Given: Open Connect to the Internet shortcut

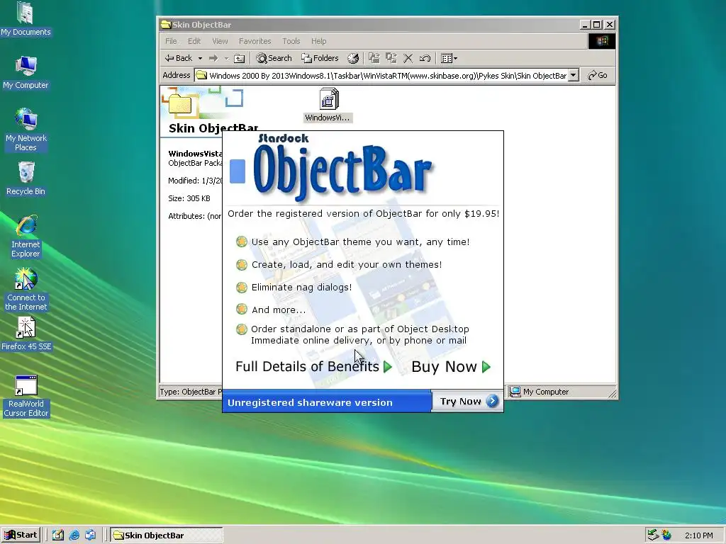Looking at the screenshot, I should [x=26, y=289].
